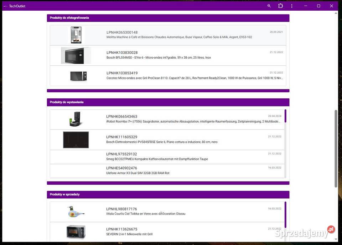342x245 pixels.
Task: Click the Ulefone Armor X3 description
Action: [138, 173]
